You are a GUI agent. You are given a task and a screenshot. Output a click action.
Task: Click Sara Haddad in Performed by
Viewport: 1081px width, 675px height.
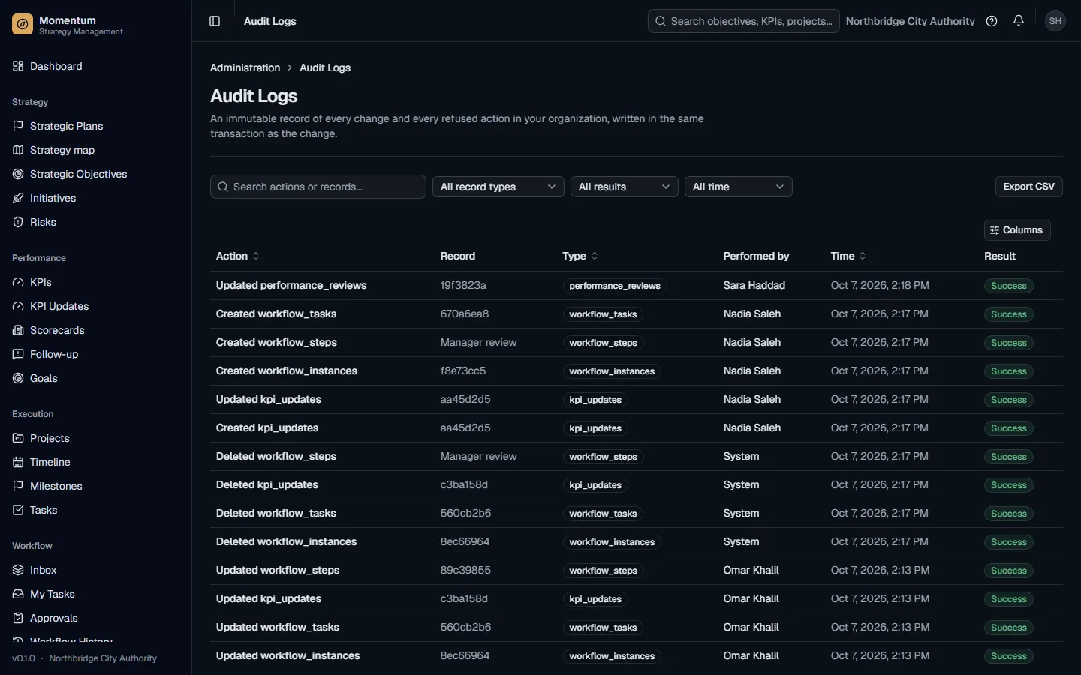(754, 285)
